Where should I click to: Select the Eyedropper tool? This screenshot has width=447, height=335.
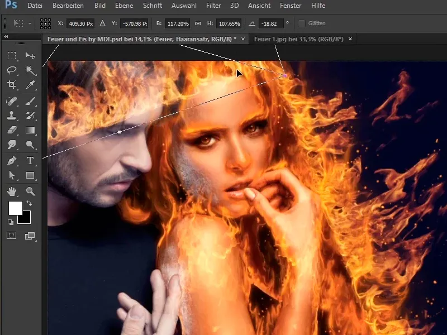[x=30, y=85]
